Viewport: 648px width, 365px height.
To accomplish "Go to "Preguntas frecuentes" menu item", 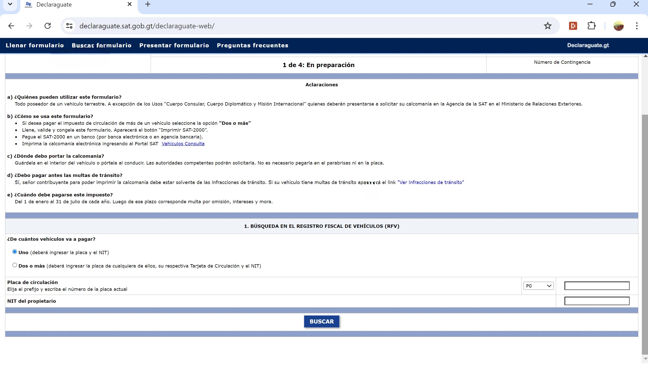I will point(252,46).
